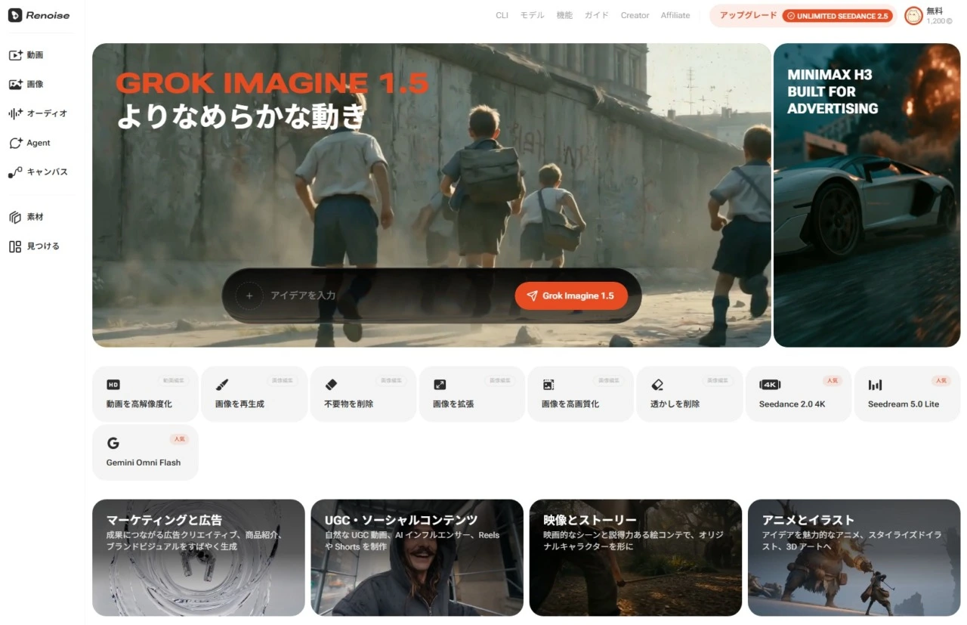Select the 透かしを削除 watermark eraser icon
Image resolution: width=967 pixels, height=625 pixels.
coord(657,385)
